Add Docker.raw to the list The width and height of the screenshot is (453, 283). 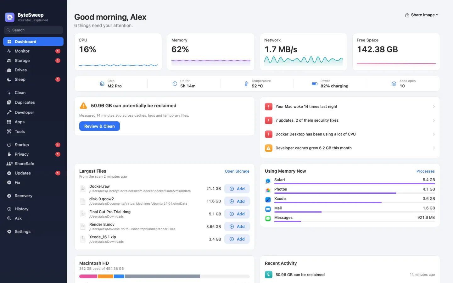point(237,189)
